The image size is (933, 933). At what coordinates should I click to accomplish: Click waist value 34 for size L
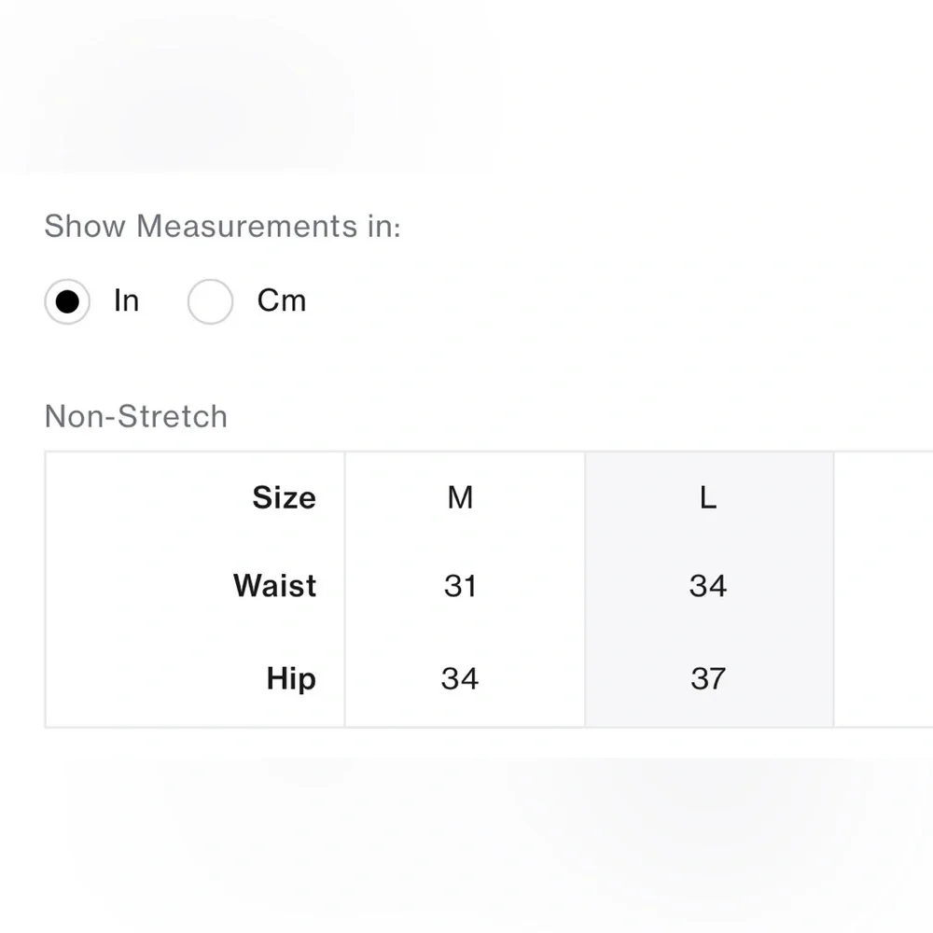pos(708,586)
